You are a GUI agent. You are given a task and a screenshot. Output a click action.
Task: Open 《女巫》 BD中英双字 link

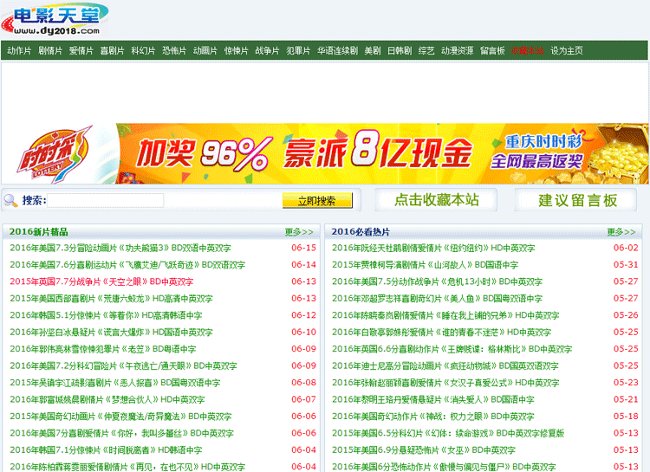423,450
